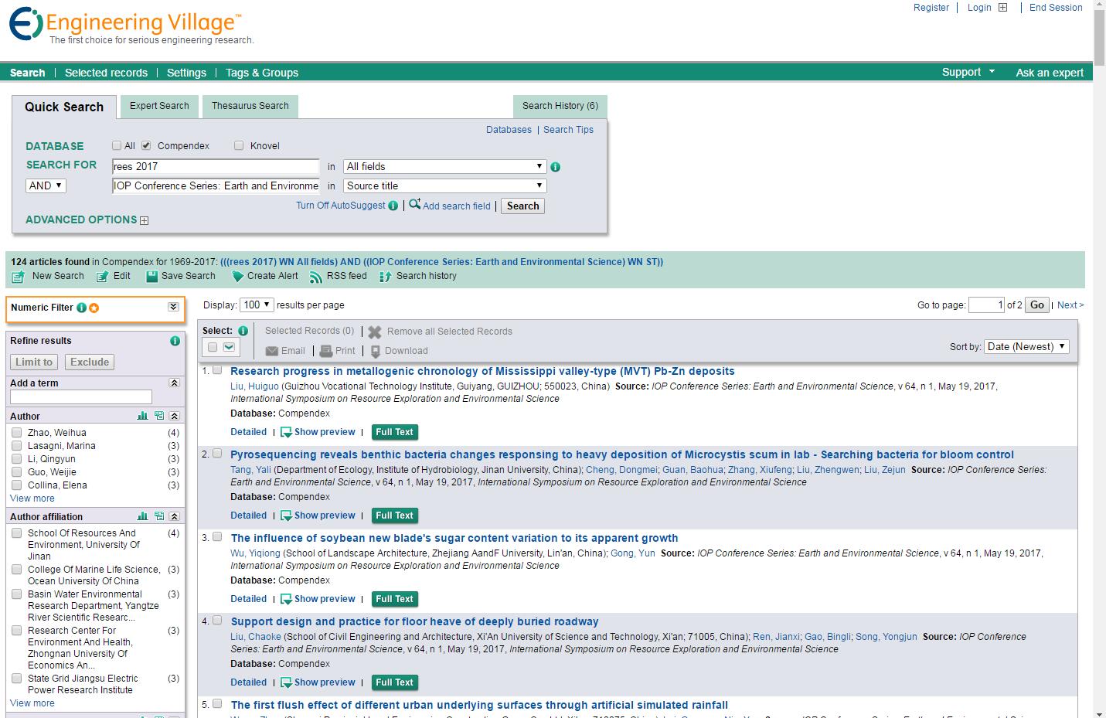This screenshot has width=1106, height=718.
Task: Click the Limit to button
Action: pos(34,362)
